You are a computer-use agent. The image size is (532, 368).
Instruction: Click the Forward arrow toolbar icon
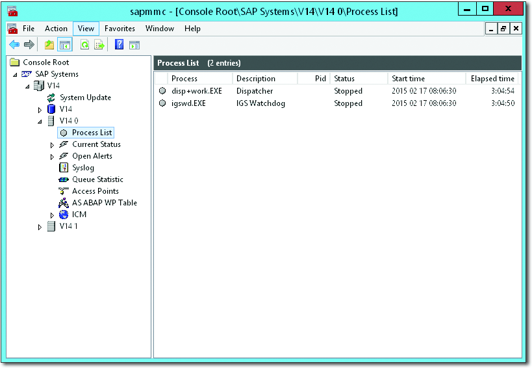[29, 44]
